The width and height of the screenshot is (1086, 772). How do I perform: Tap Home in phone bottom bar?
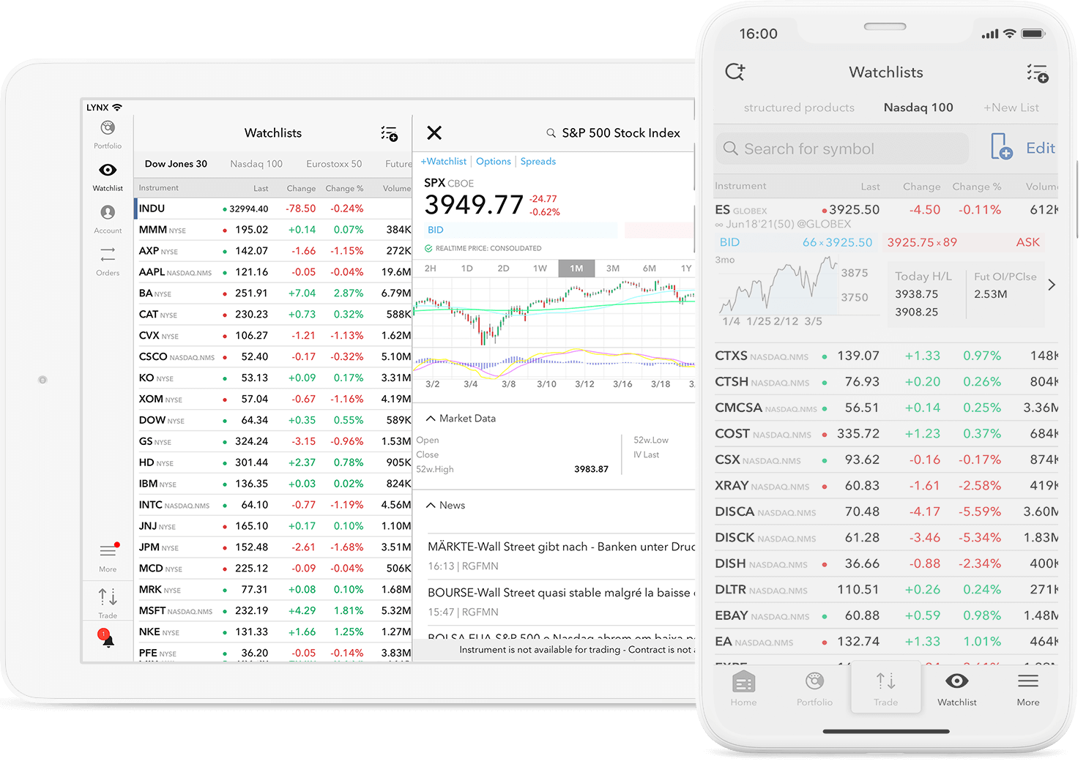pyautogui.click(x=743, y=689)
